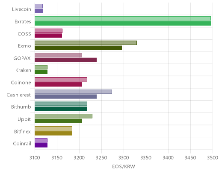The image size is (219, 174).
Task: Click the dark olive Exmo lower bar
Action: point(78,48)
